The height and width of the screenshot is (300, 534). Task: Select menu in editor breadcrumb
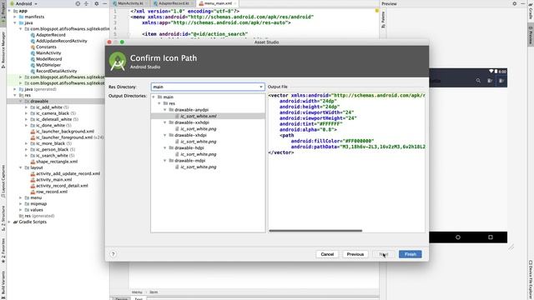[137, 292]
